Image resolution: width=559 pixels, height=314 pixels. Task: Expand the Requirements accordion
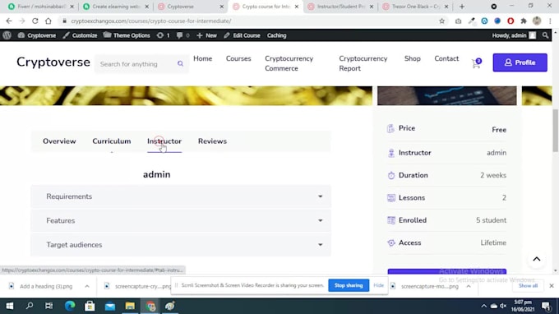coord(181,196)
